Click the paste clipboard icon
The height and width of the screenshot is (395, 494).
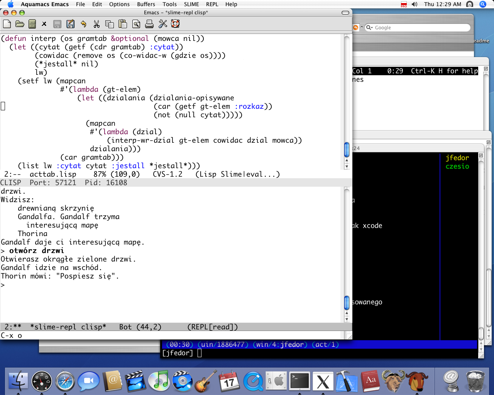pos(123,24)
